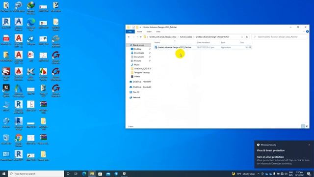Open the address bar history dropdown
314x177 pixels.
242,37
